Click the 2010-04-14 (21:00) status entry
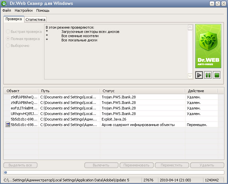 click(x=175, y=180)
